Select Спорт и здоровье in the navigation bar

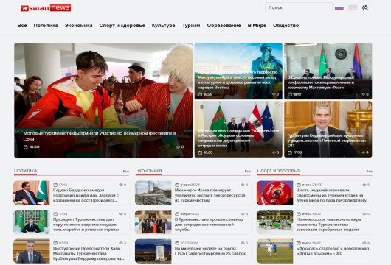pyautogui.click(x=122, y=25)
